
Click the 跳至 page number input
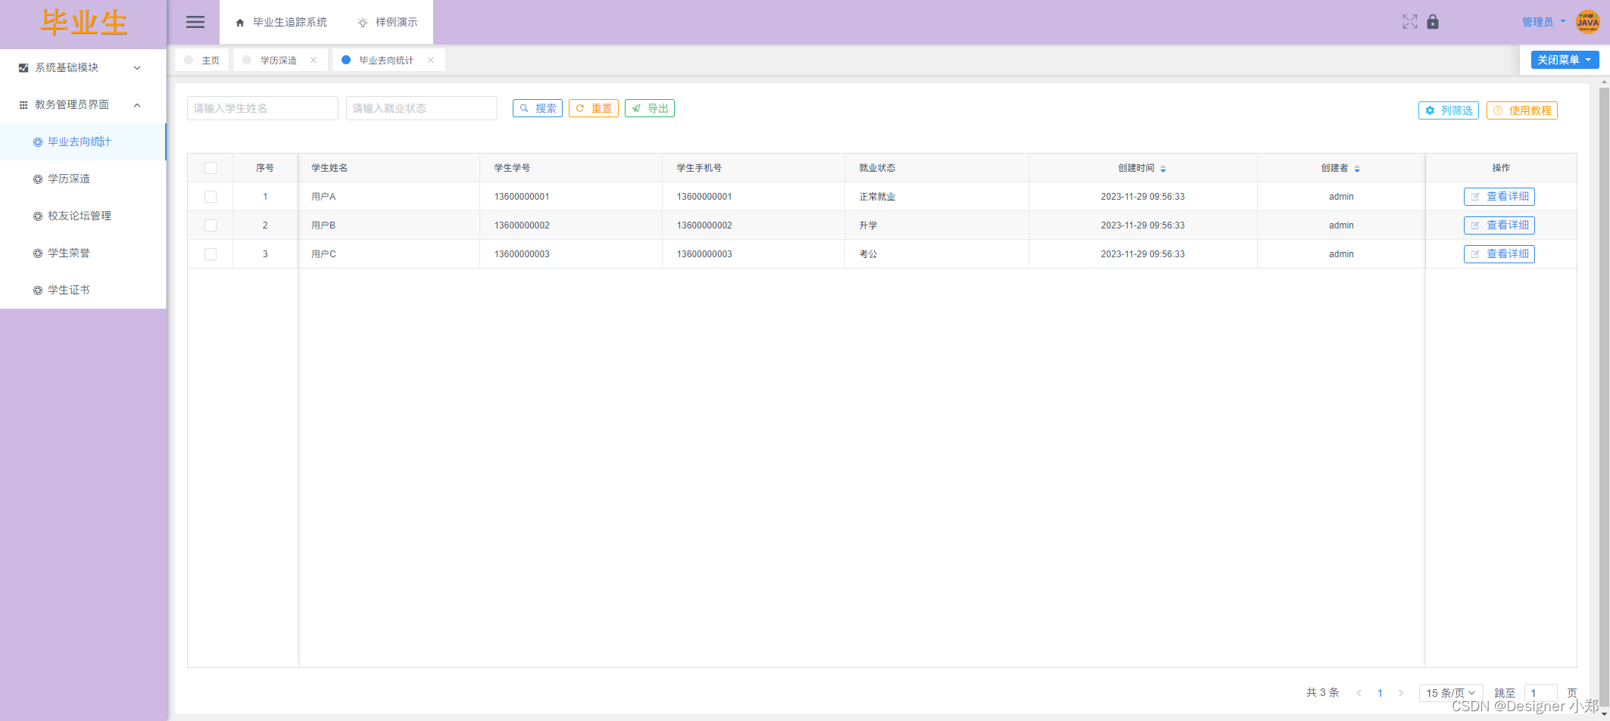(x=1540, y=693)
